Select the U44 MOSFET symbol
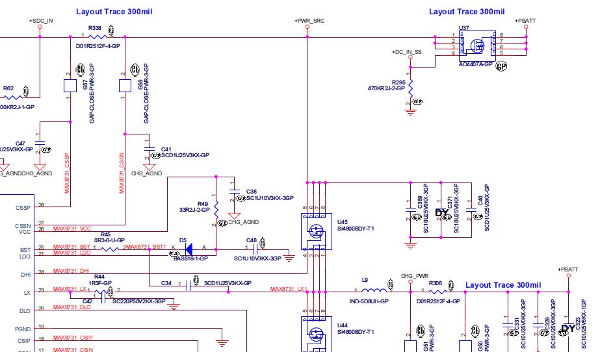The image size is (600, 352). point(317,334)
